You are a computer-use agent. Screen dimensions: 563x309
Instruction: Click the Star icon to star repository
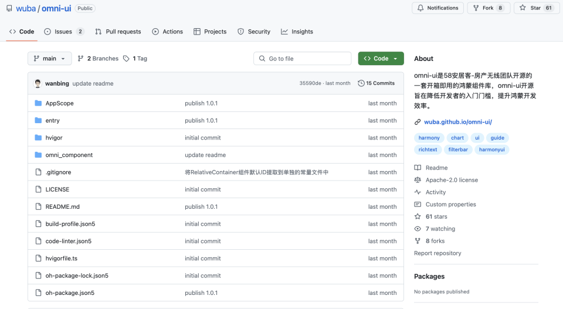point(523,8)
